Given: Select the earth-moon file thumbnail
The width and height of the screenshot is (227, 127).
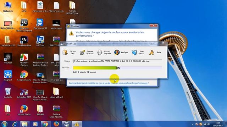Looking at the screenshot, I should (56, 24).
